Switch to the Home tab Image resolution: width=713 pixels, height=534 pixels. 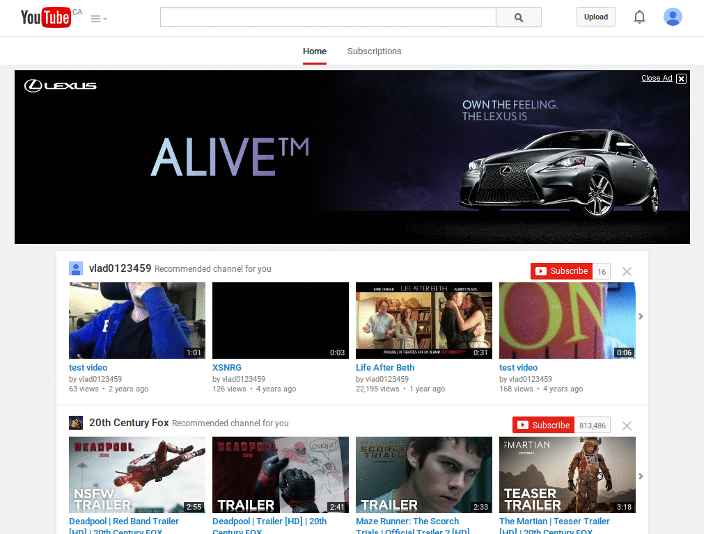pos(315,51)
